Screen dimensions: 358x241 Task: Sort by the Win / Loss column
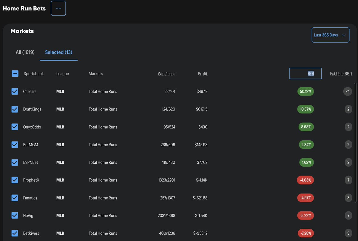166,73
